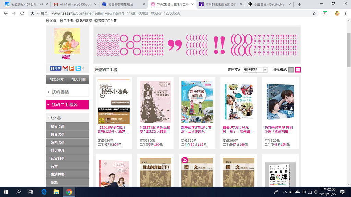Open Windows search in taskbar

19,192
